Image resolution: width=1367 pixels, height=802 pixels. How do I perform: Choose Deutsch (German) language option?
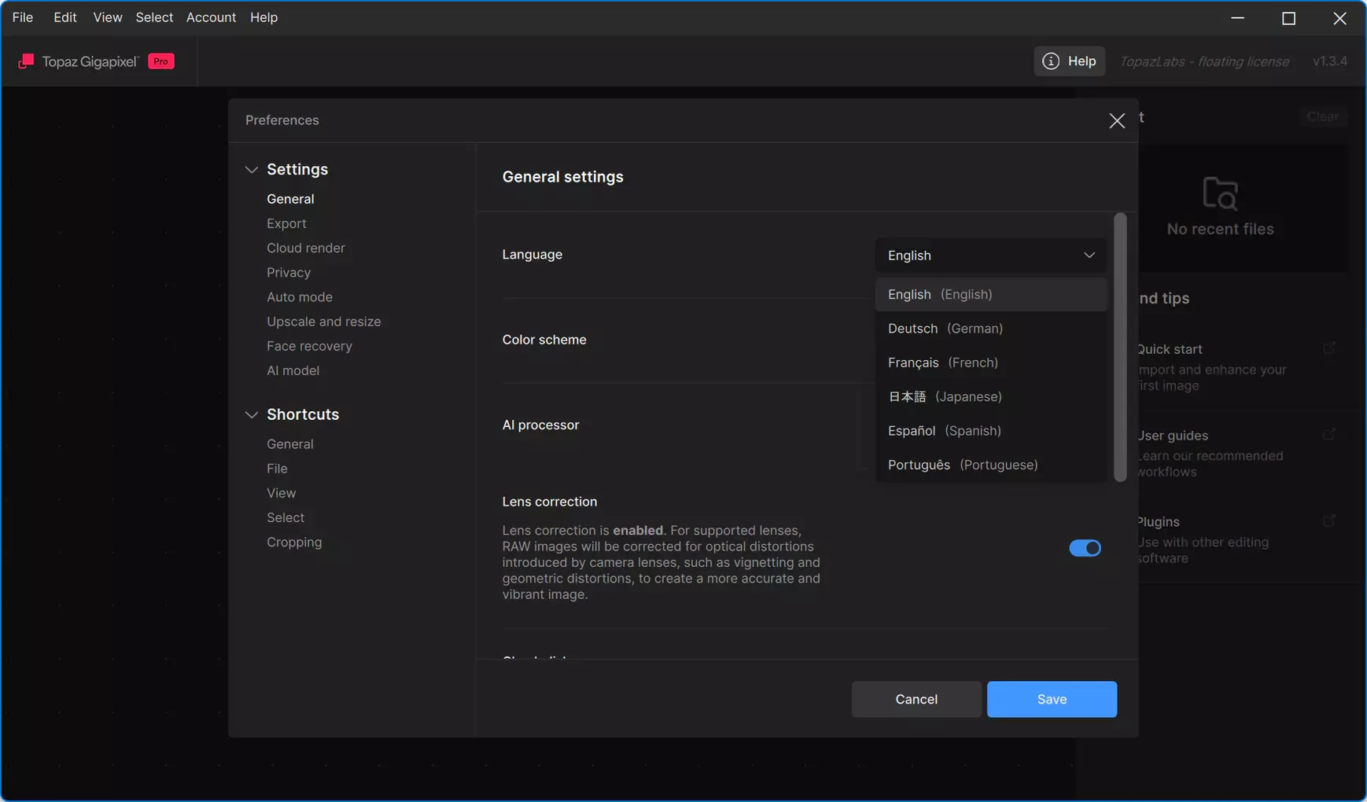[x=991, y=329]
